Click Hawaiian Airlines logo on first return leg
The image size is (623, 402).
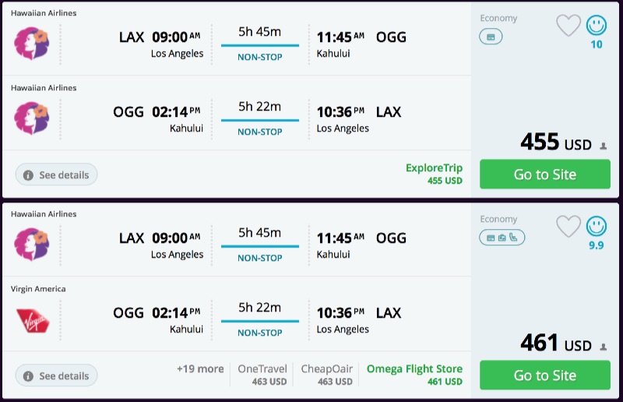point(31,118)
